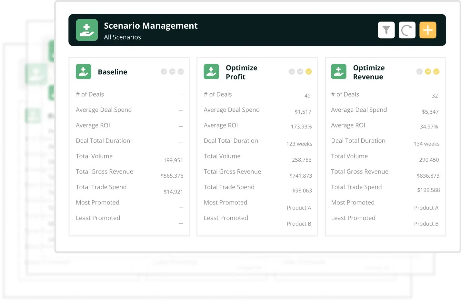Select the trend chart icon on Optimize Revenue card
This screenshot has height=301, width=461.
[x=427, y=72]
